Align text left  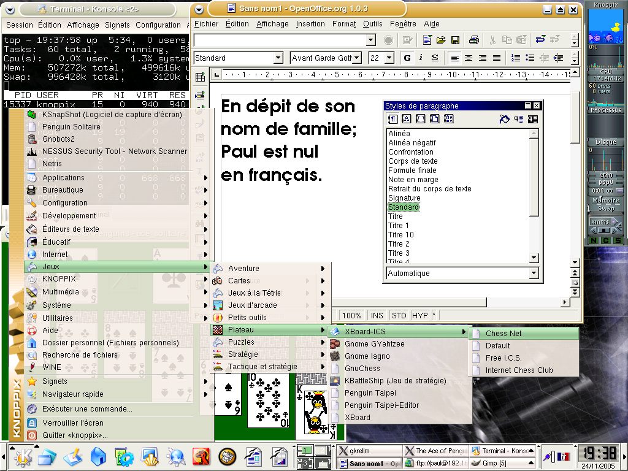tap(454, 58)
